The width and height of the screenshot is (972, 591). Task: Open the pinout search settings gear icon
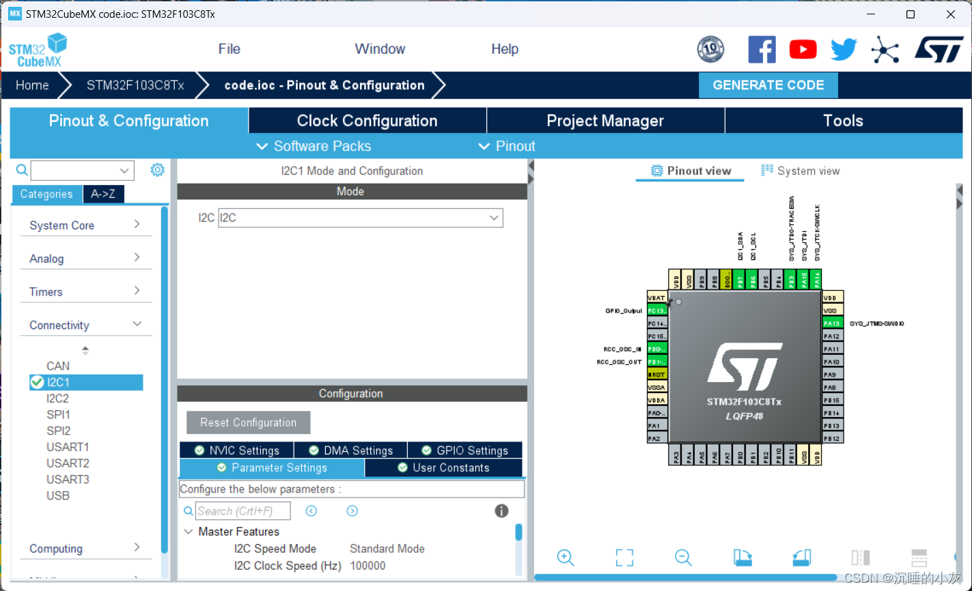[x=157, y=170]
